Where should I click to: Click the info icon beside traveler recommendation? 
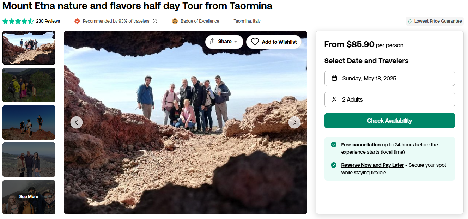coord(155,21)
